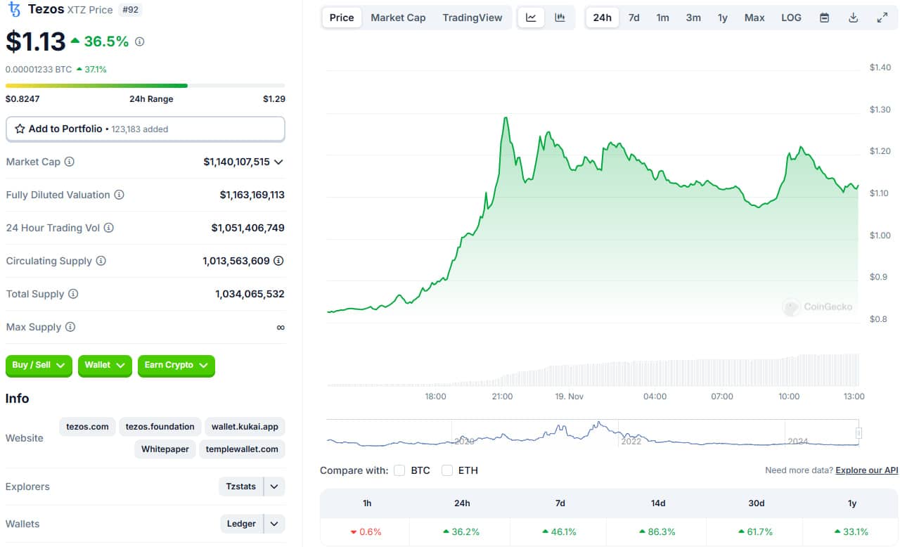Click the 1y 33.1% change cell

[x=851, y=532]
